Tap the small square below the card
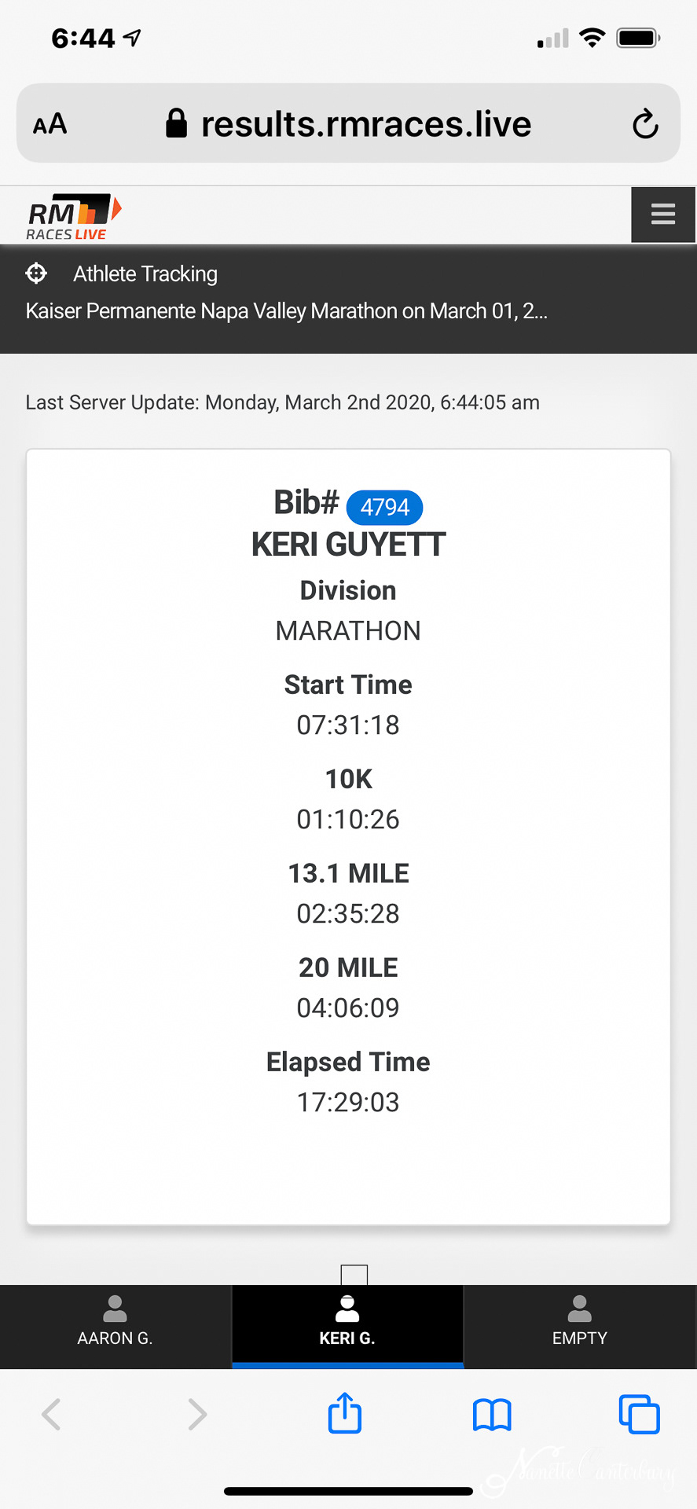Viewport: 697px width, 1509px height. pyautogui.click(x=354, y=1274)
